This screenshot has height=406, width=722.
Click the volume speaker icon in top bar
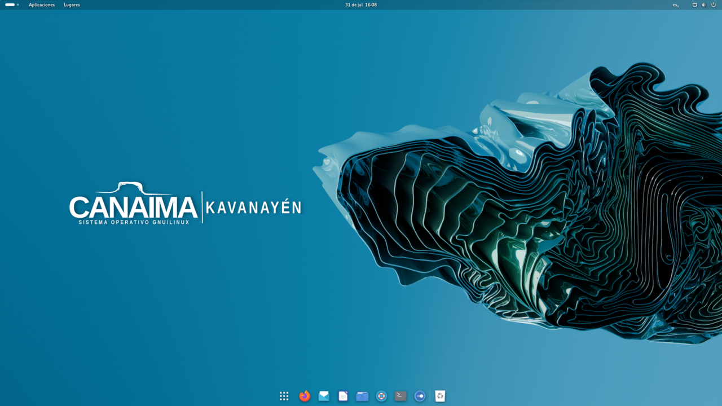tap(703, 5)
